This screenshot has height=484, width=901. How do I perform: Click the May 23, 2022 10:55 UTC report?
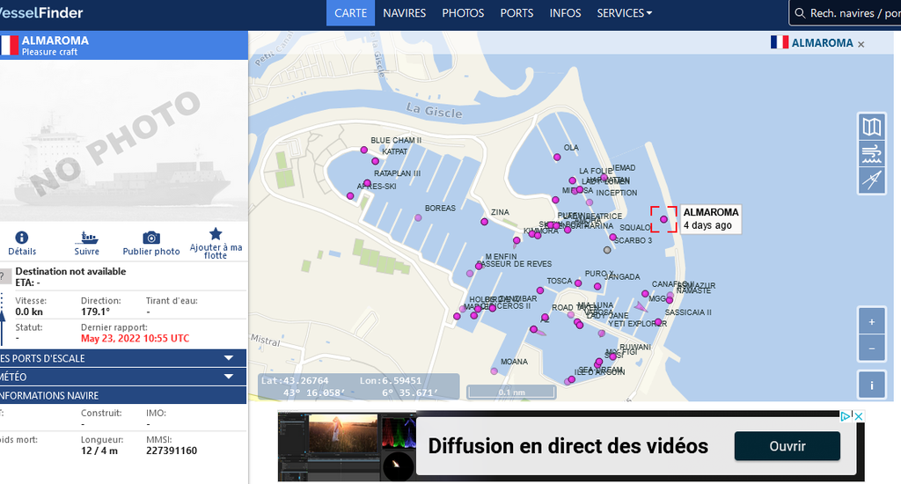(x=135, y=338)
